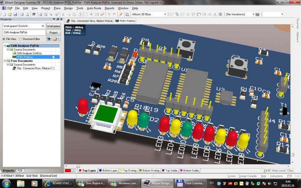Close the Projects panel
This screenshot has height=188, width=301.
click(61, 19)
